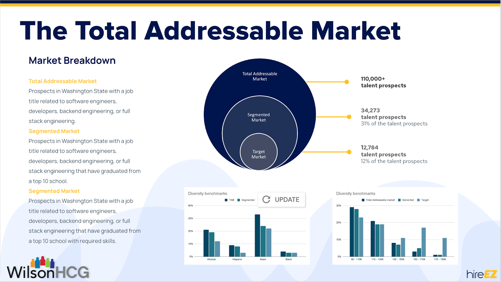Click the Asian category label
Image resolution: width=501 pixels, height=282 pixels.
pyautogui.click(x=263, y=259)
